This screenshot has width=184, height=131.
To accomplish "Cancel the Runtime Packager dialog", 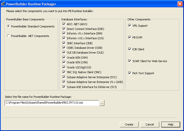I will tap(150, 124).
